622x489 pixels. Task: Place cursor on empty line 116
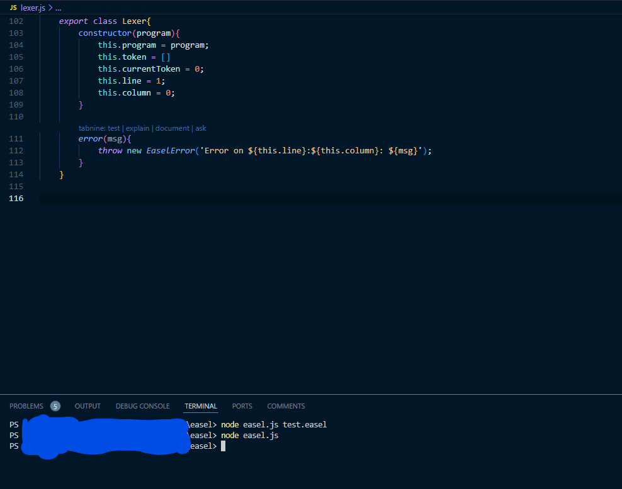pos(330,199)
